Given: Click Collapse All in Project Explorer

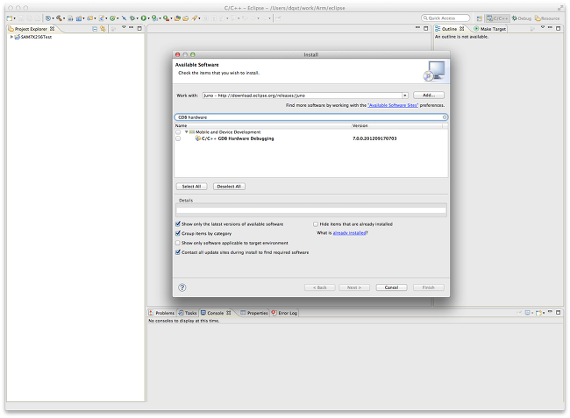Looking at the screenshot, I should pyautogui.click(x=95, y=29).
